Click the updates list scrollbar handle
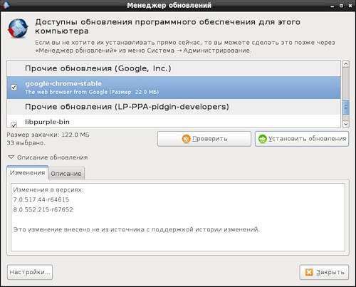Viewport: 356px width, 287px height. (345, 108)
